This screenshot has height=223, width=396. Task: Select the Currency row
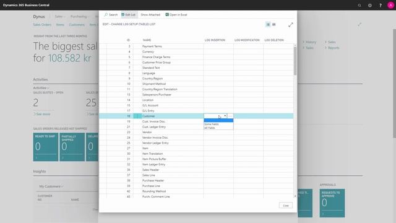[196, 51]
